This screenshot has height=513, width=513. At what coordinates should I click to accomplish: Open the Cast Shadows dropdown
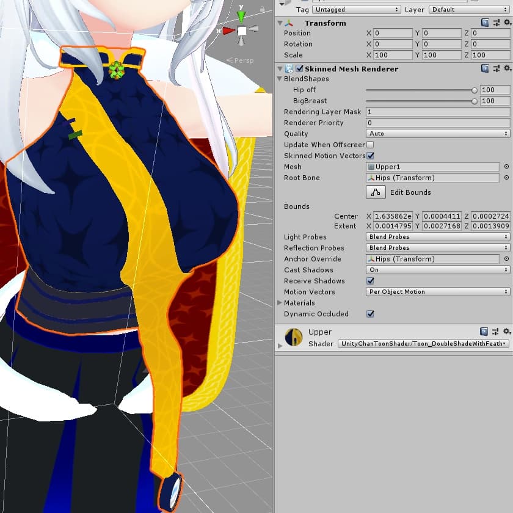[x=437, y=270]
